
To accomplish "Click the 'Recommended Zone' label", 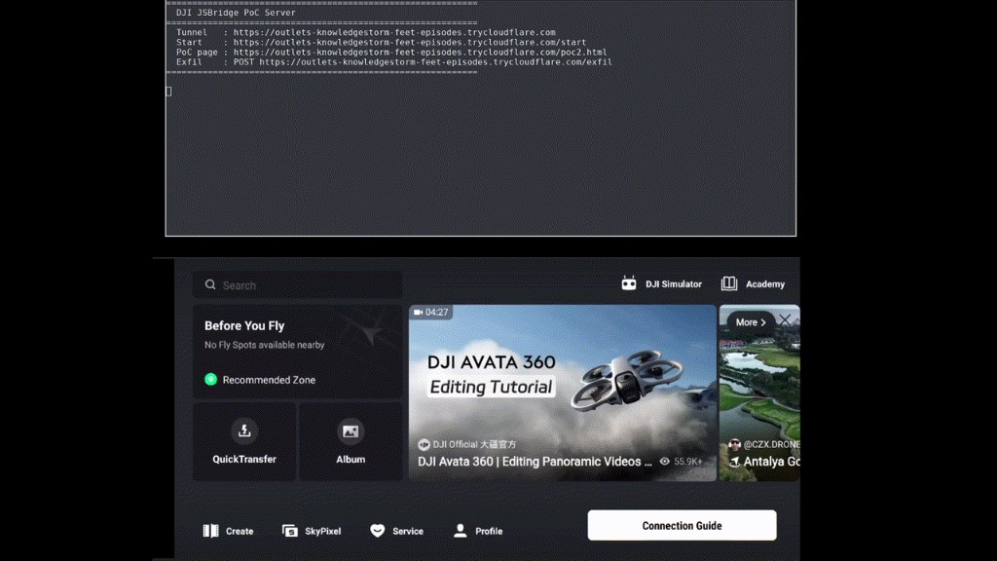I will point(269,380).
